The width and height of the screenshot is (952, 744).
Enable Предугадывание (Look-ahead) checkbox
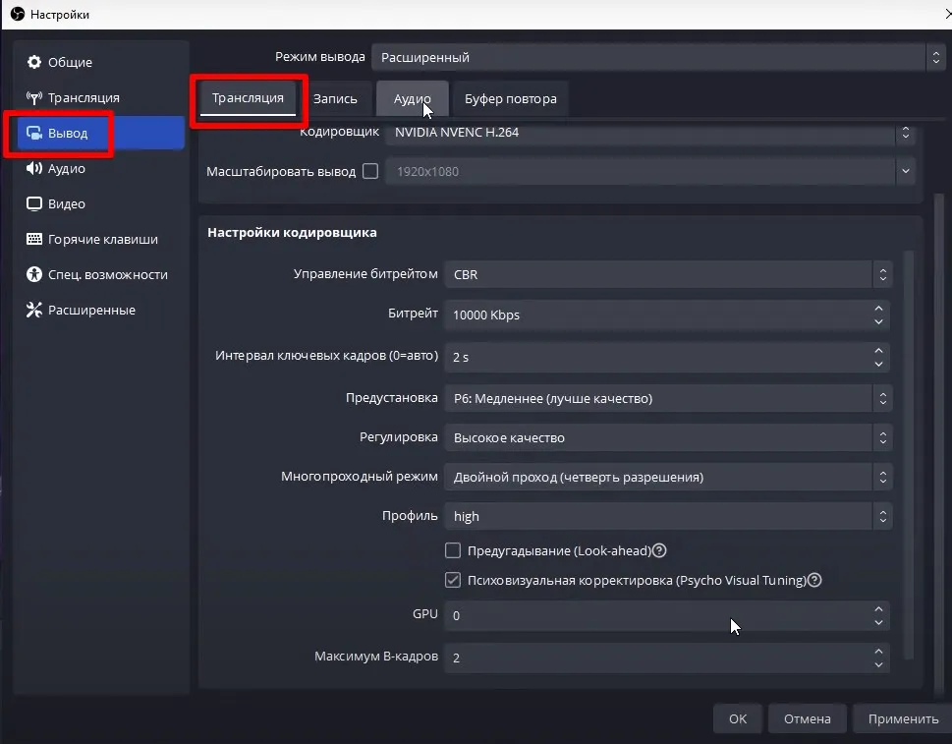(453, 550)
